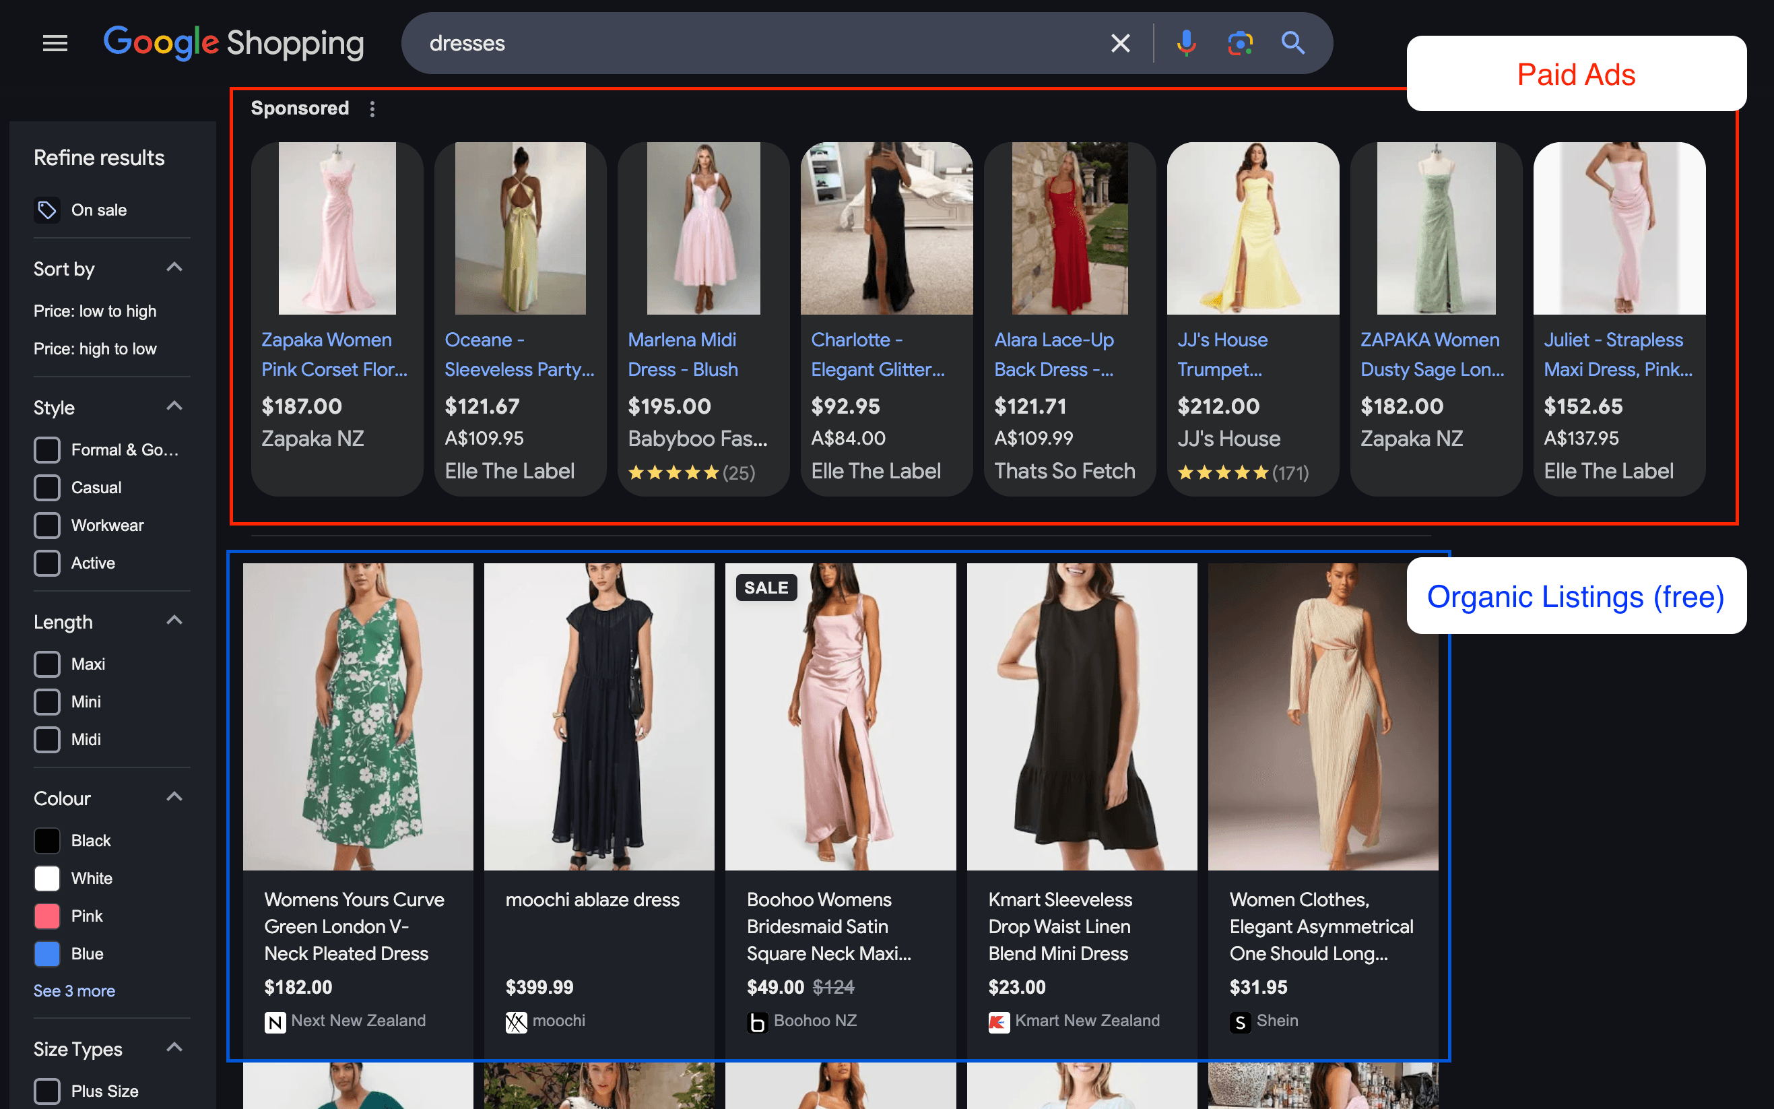Collapse the Sort by section
The image size is (1774, 1109).
pyautogui.click(x=174, y=267)
